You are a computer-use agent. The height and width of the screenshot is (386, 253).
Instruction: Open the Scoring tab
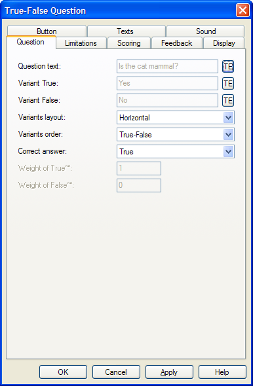pos(129,43)
